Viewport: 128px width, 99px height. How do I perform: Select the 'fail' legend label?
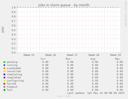point(10,90)
